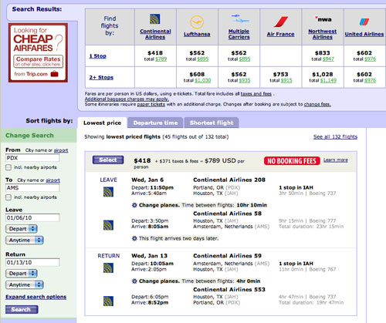Click United Airlines carrier link
This screenshot has width=386, height=323.
coord(364,34)
